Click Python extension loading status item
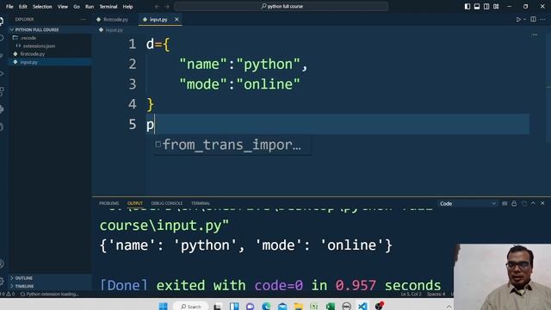The image size is (551, 310). pos(50,294)
